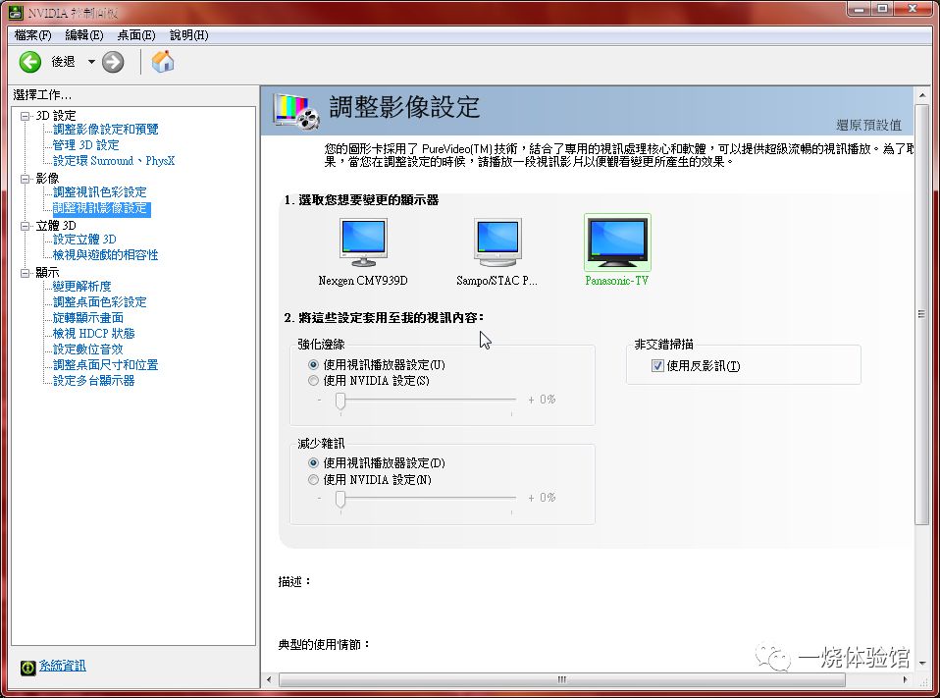Collapse the 影像 tree node
The height and width of the screenshot is (698, 940).
(x=25, y=179)
